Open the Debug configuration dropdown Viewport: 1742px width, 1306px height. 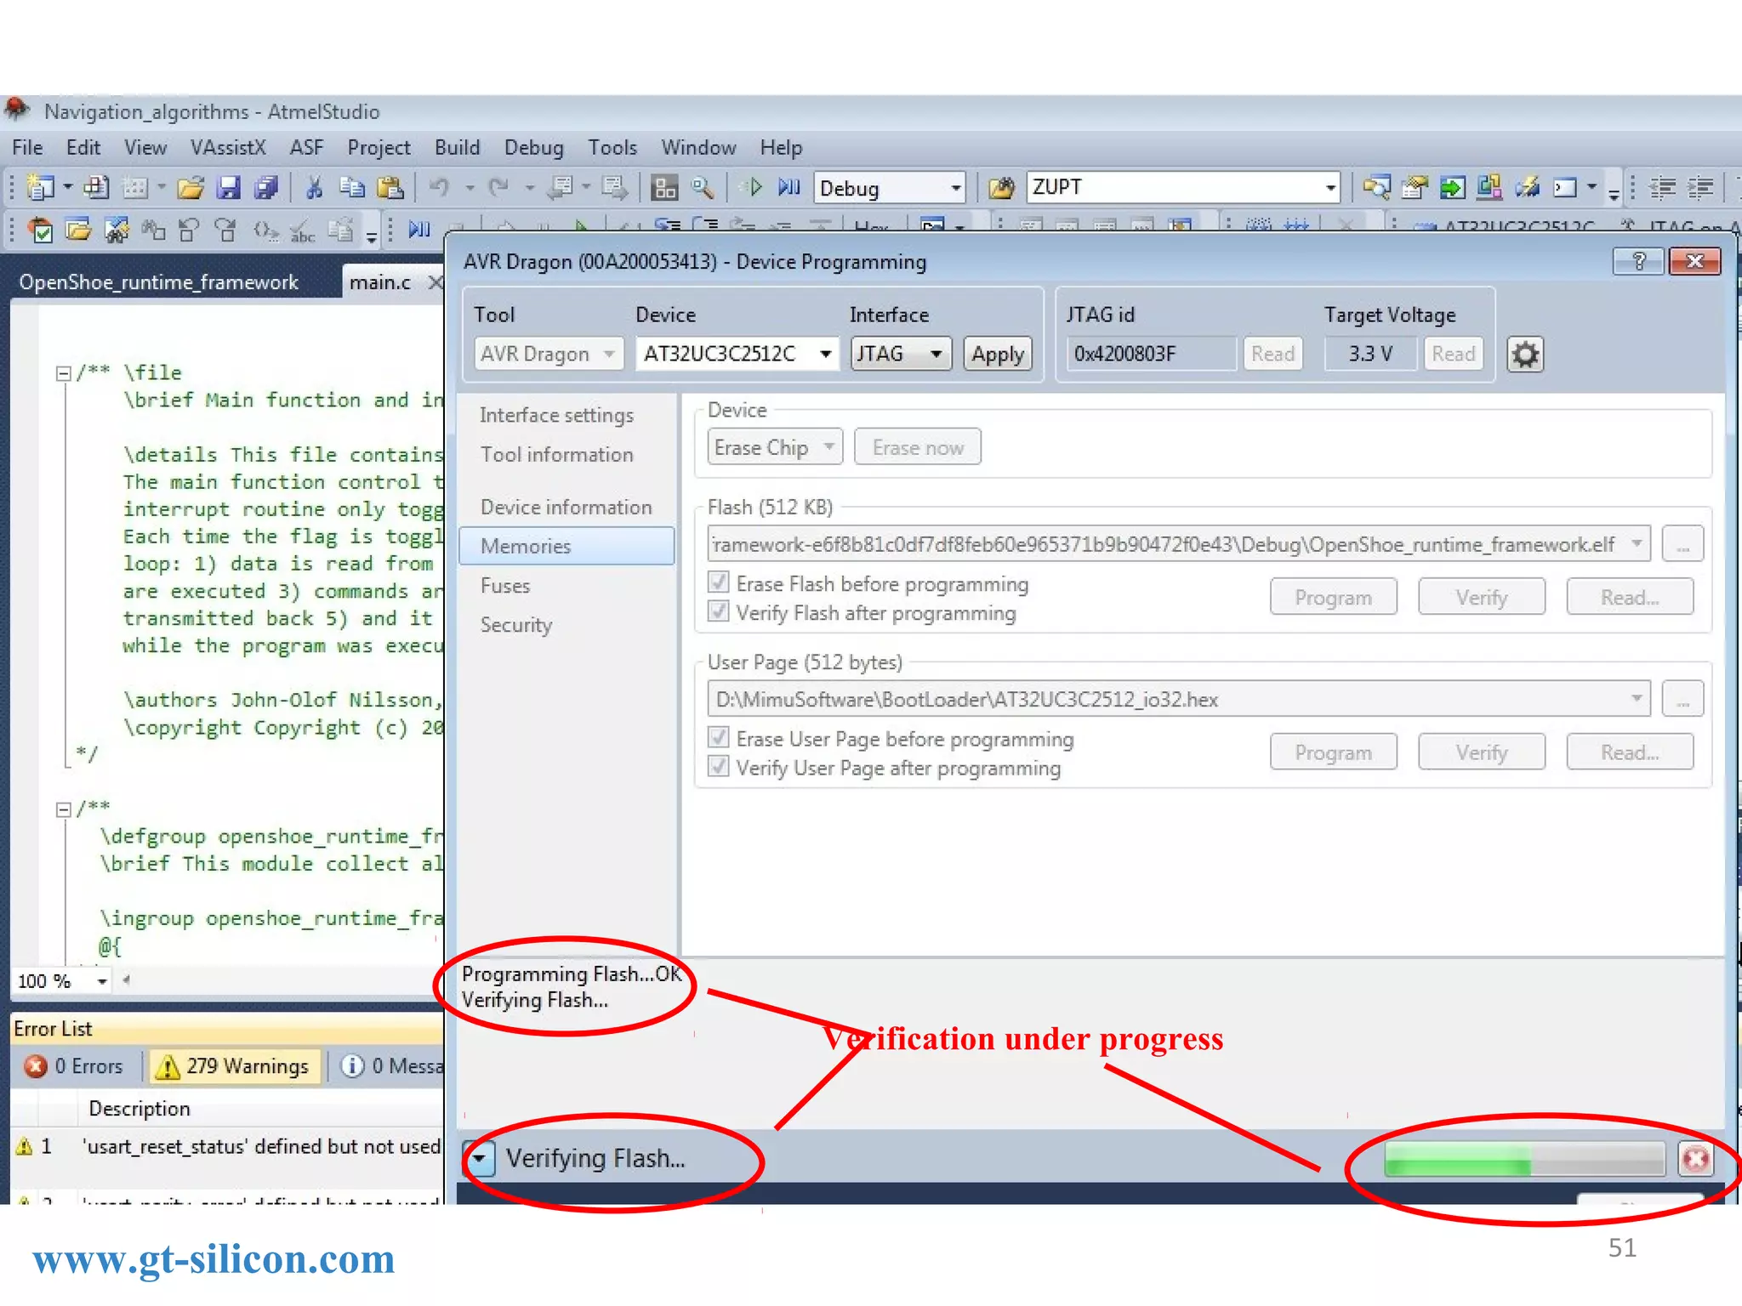coord(956,188)
